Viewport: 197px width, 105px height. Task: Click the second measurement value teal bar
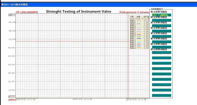pyautogui.click(x=161, y=20)
